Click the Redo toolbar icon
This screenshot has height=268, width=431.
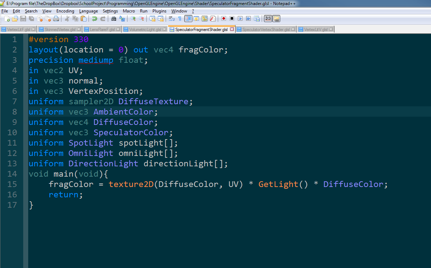(x=103, y=19)
